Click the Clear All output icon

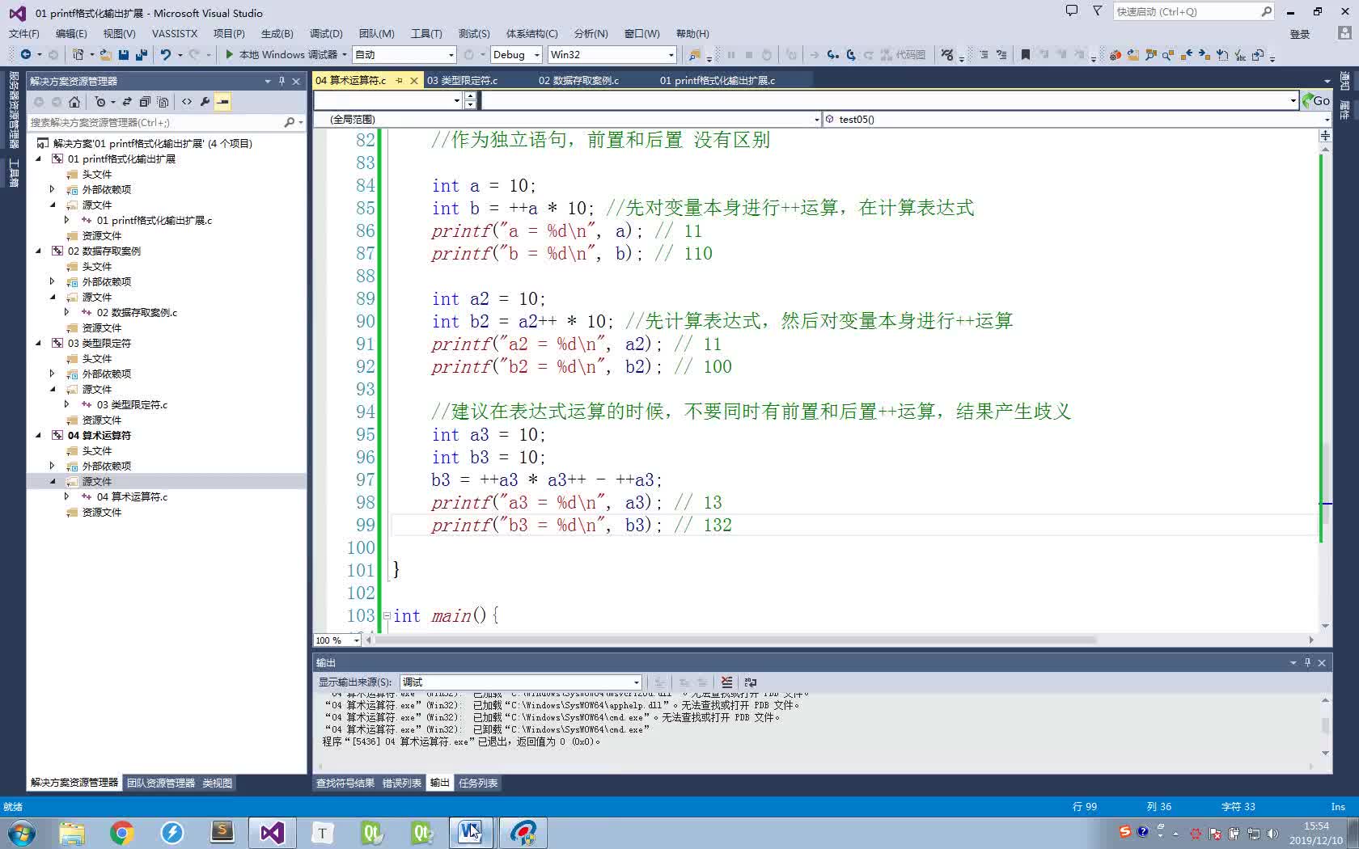pos(726,682)
